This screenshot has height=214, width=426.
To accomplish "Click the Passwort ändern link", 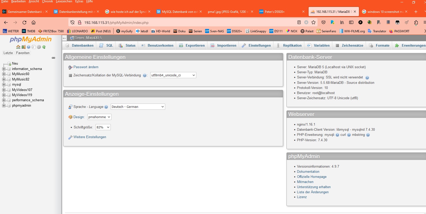I will click(x=86, y=67).
